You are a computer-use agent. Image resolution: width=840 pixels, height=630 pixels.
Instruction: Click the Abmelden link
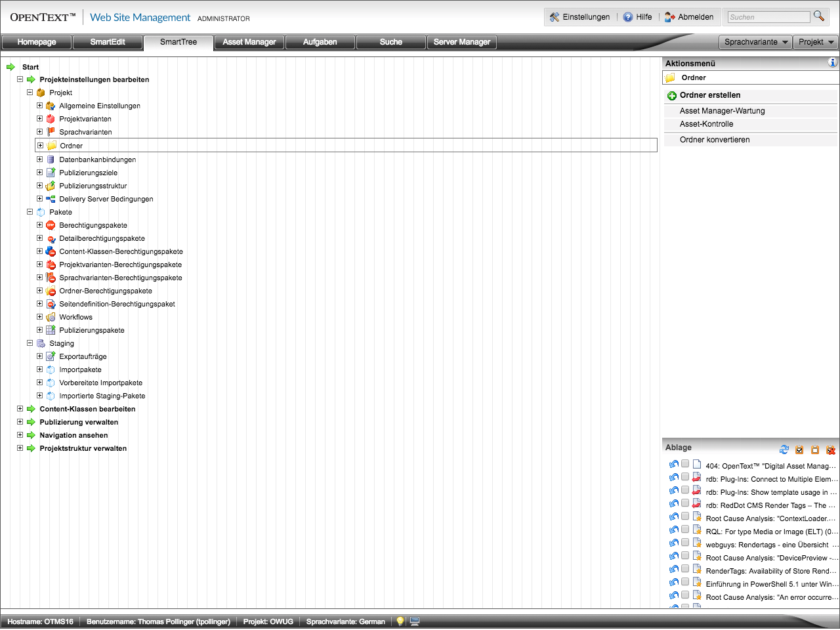click(x=696, y=17)
